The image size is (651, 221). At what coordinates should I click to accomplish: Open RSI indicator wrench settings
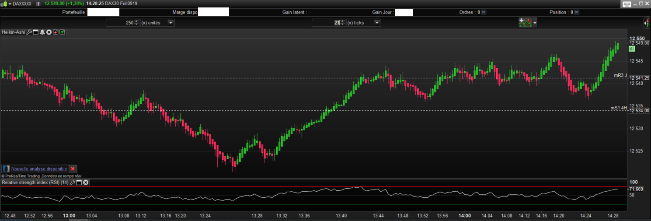(73, 182)
